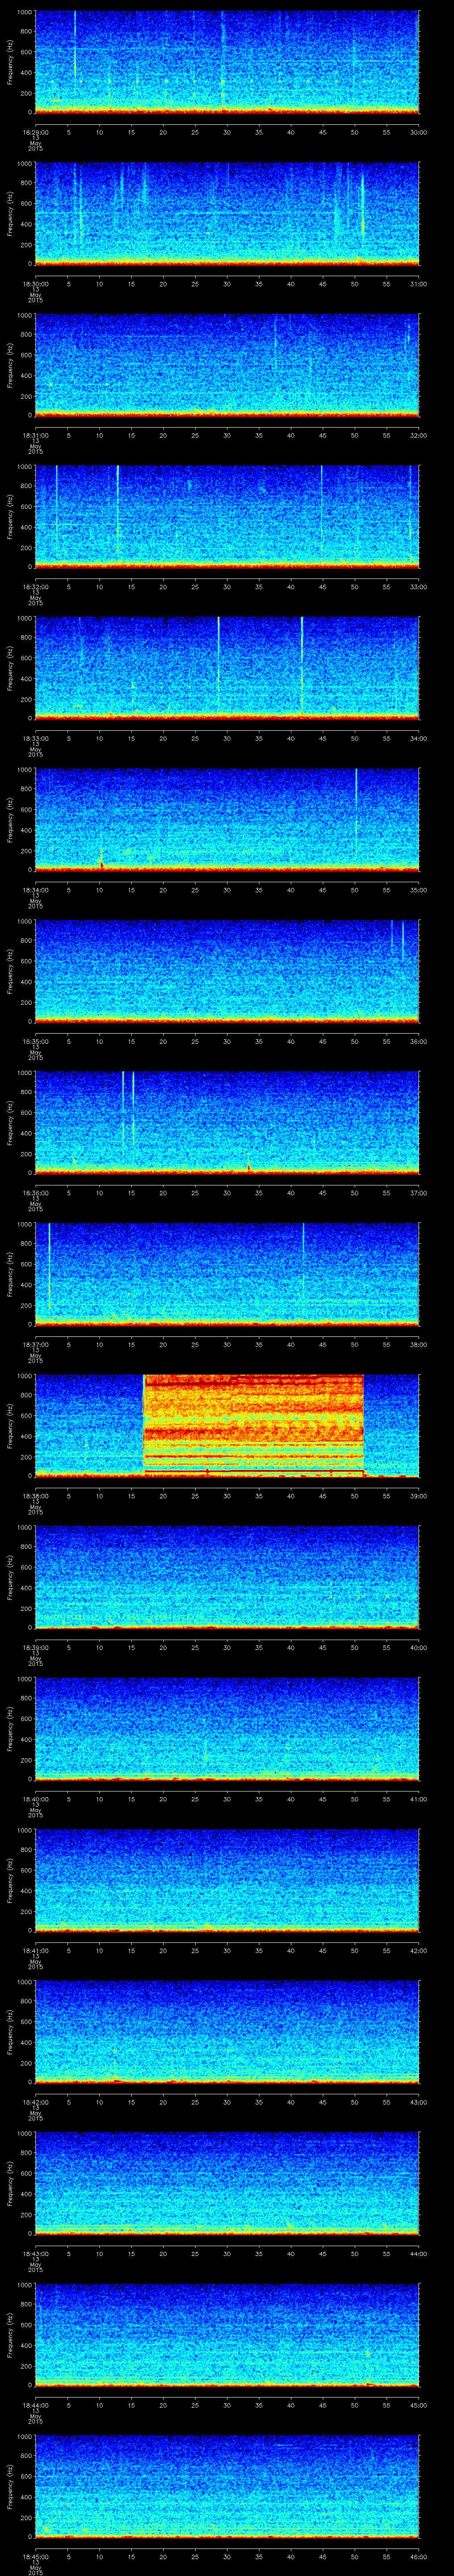Viewport: 454px width, 2576px height.
Task: Click the spectrogram panel starting at 18:35:00
Action: click(x=227, y=971)
